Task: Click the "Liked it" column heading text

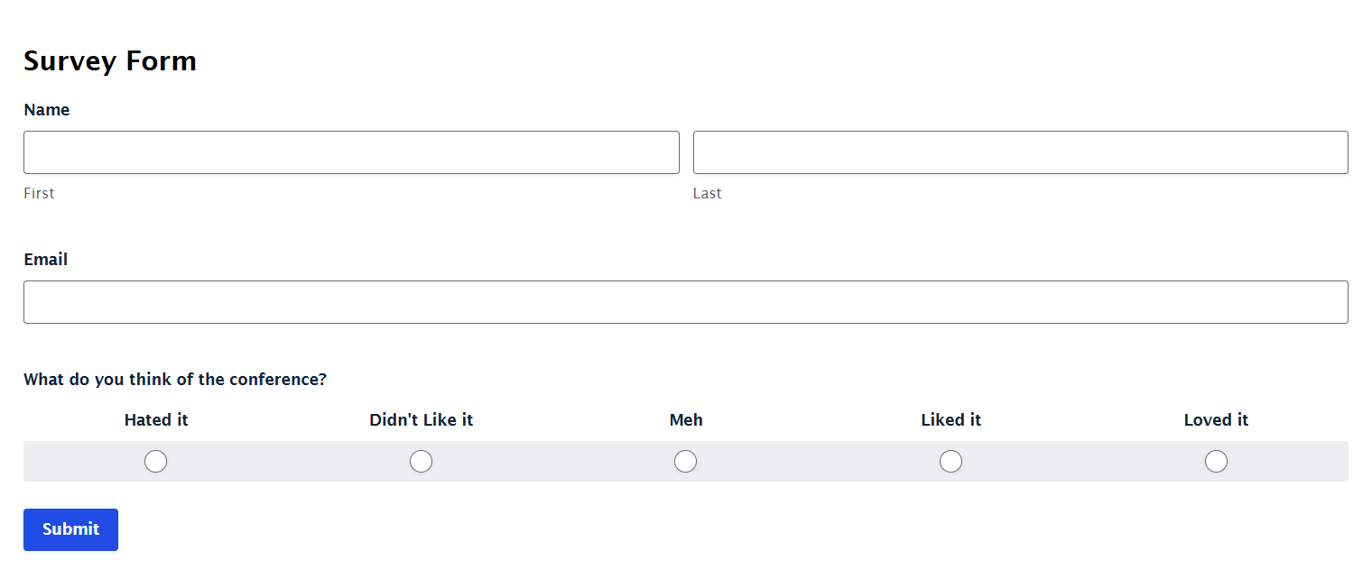Action: [951, 420]
